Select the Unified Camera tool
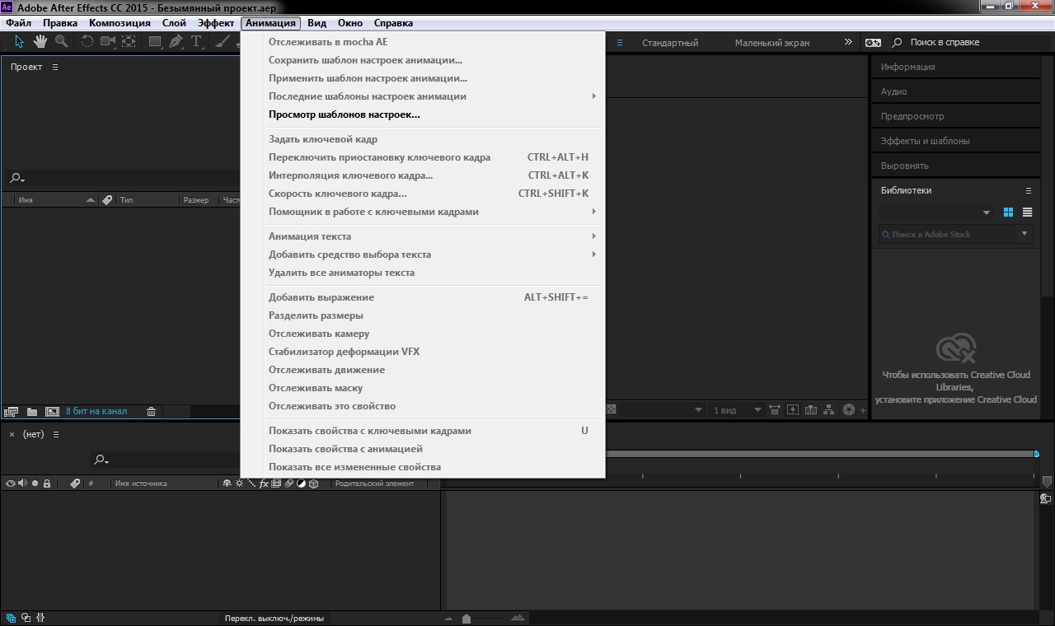 108,41
